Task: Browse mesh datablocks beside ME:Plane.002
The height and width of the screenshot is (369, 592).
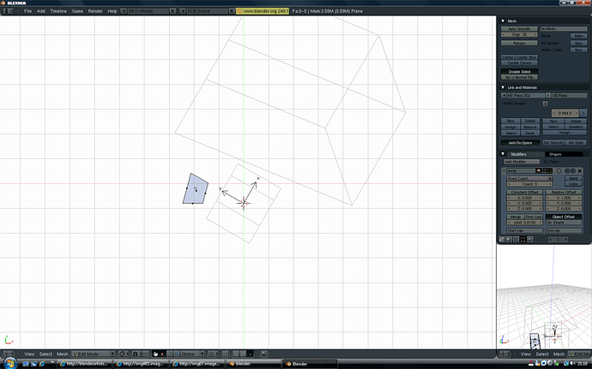Action: coord(504,95)
